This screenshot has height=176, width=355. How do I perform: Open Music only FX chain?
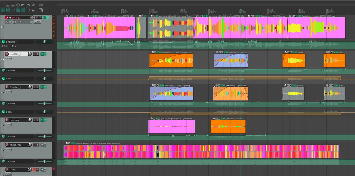tap(42, 145)
